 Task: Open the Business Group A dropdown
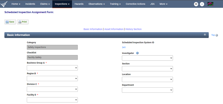point(52,68)
